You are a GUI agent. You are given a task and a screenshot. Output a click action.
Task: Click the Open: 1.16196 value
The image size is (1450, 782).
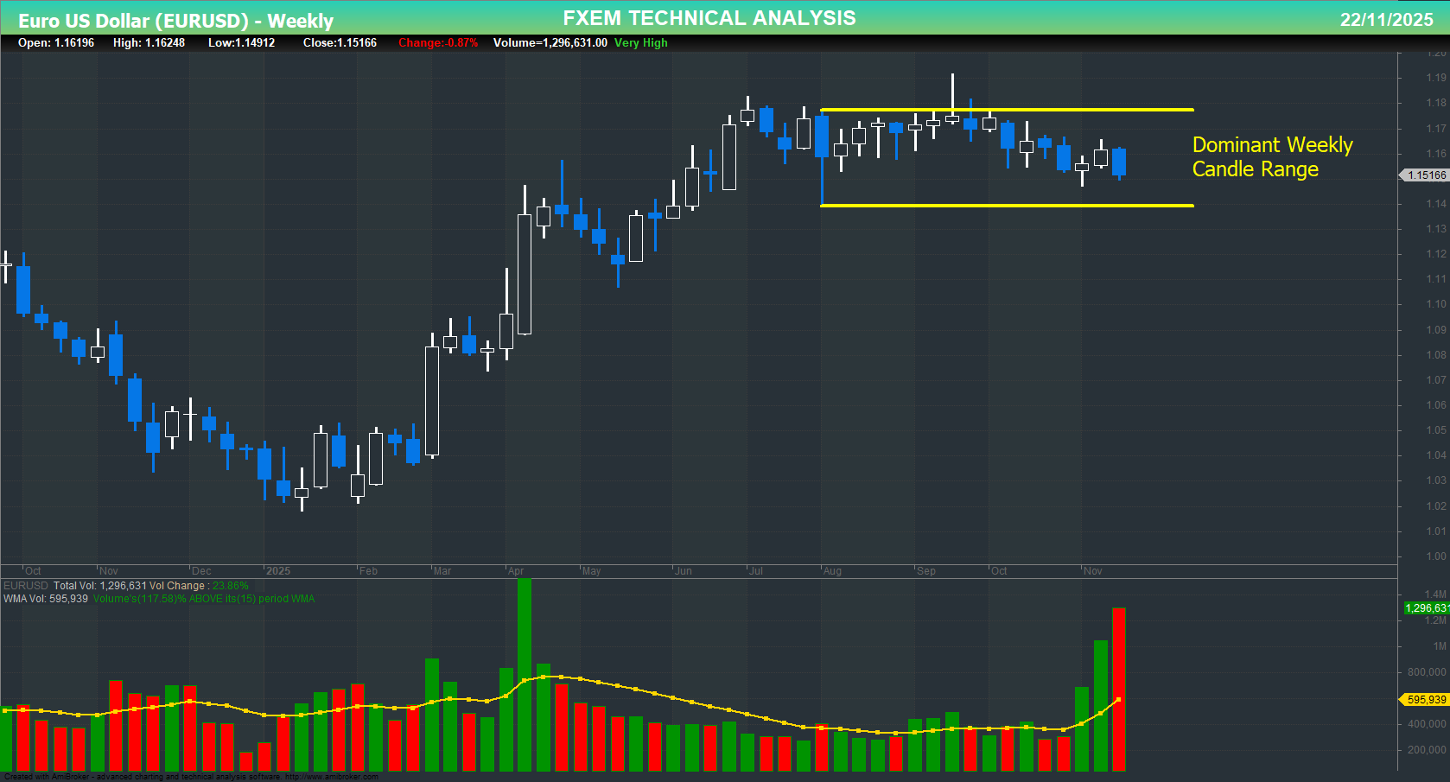tap(56, 42)
